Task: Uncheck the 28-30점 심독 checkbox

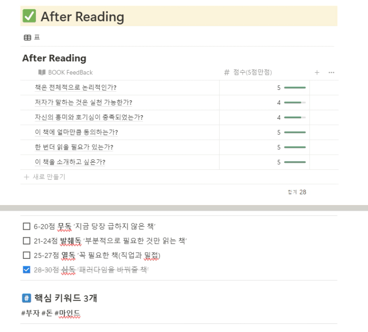Action: pos(27,270)
